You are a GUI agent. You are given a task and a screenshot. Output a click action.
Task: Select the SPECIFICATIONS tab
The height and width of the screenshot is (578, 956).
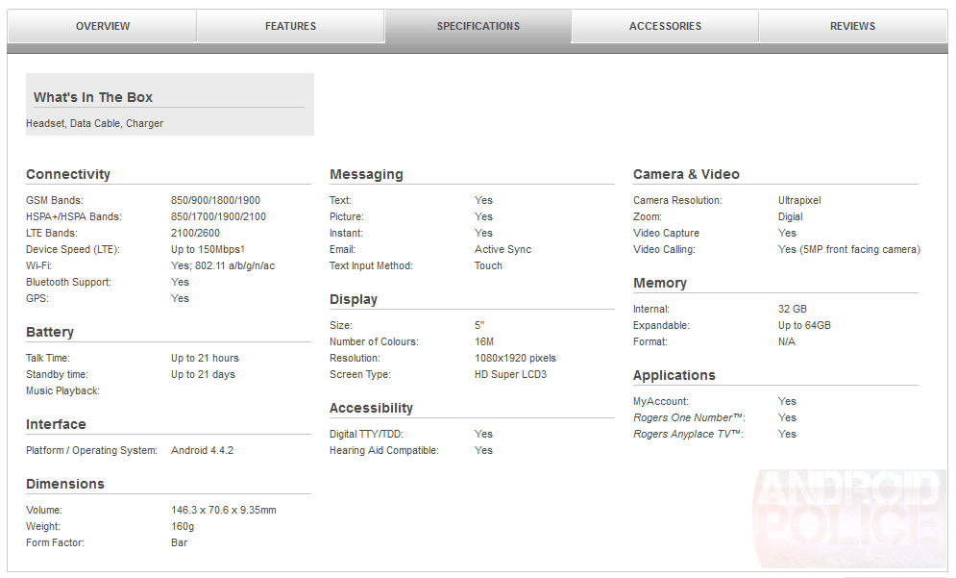[478, 26]
